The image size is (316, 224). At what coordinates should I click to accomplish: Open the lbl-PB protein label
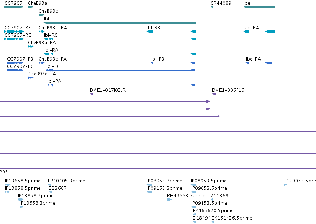coord(157,59)
